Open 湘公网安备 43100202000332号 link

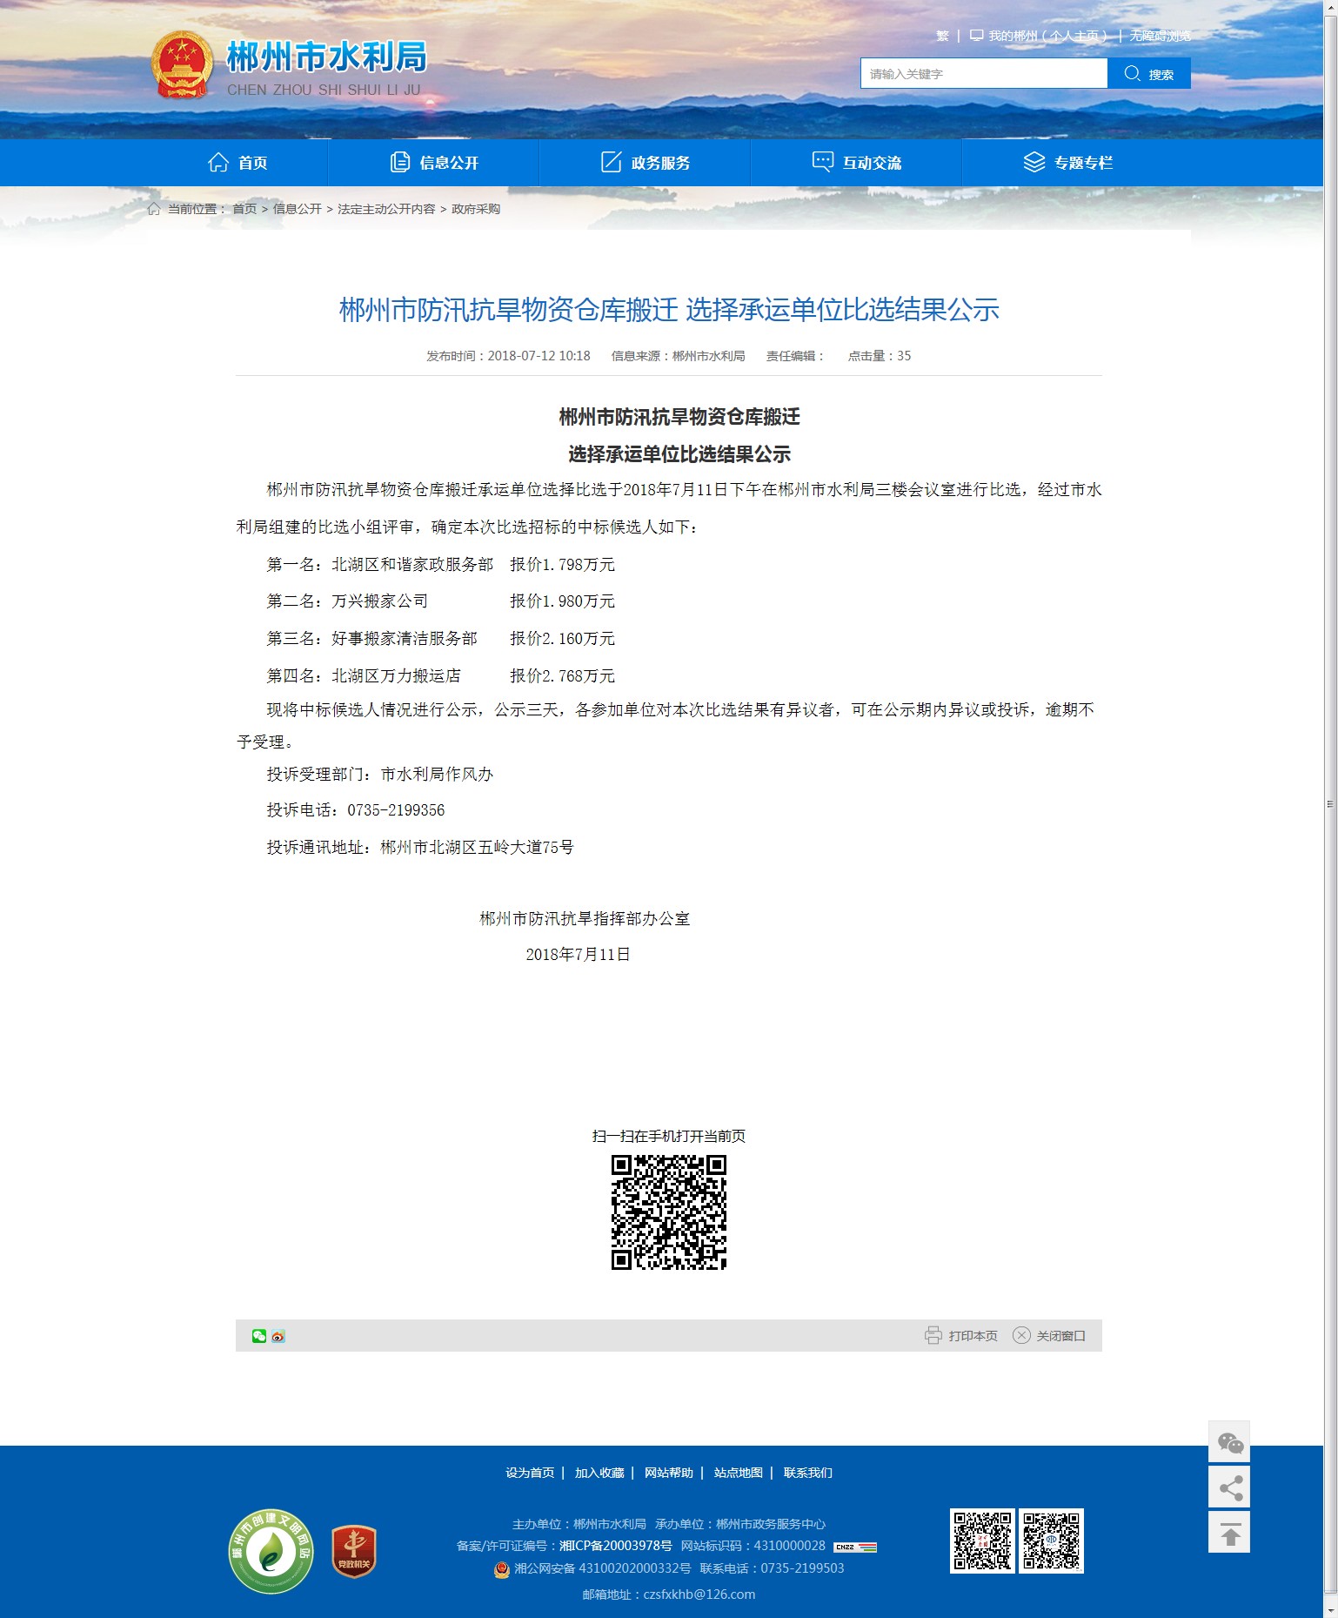[x=603, y=1568]
